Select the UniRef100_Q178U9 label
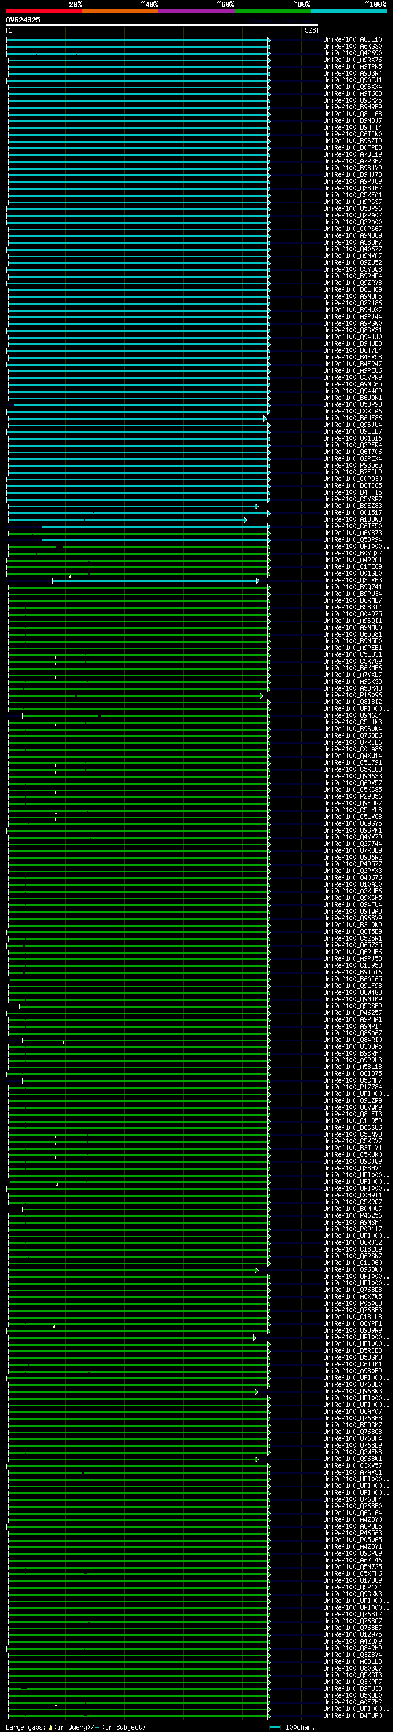Screen dimensions: 393x1732 coord(352,1580)
